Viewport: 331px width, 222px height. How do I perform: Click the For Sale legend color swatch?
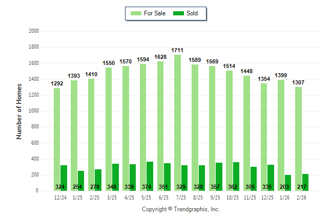point(136,13)
